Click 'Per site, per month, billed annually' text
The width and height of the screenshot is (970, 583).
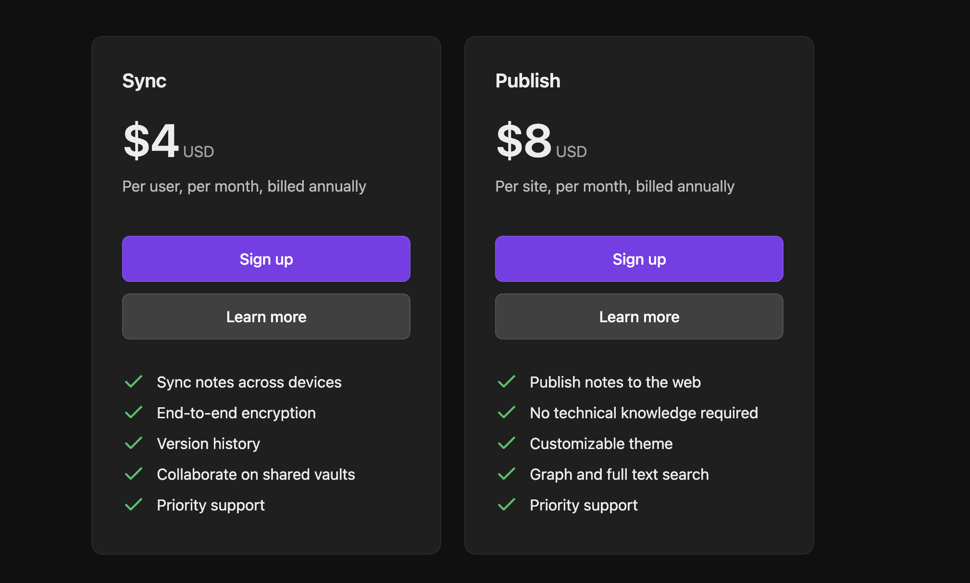tap(615, 186)
